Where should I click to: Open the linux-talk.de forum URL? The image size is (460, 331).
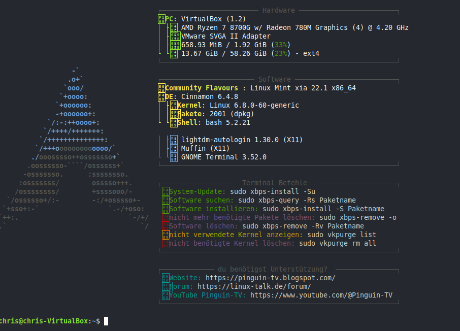click(254, 286)
